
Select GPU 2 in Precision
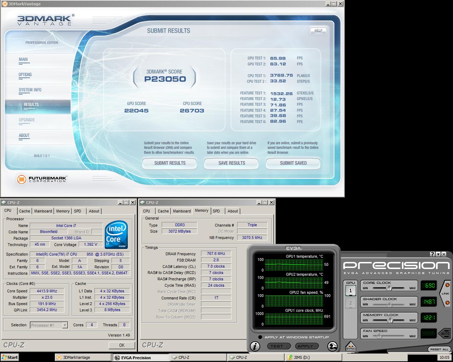pyautogui.click(x=350, y=303)
